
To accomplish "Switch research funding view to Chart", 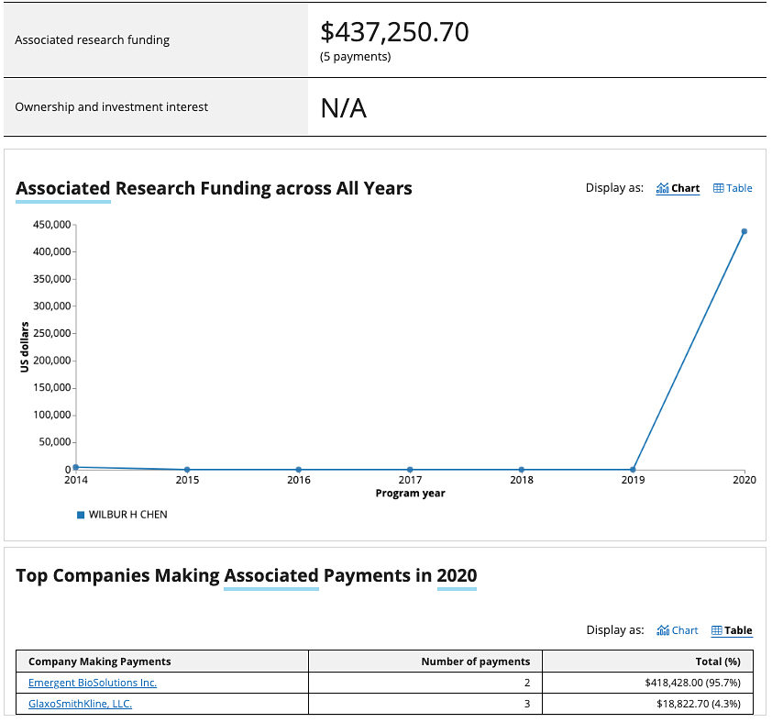I will click(678, 188).
